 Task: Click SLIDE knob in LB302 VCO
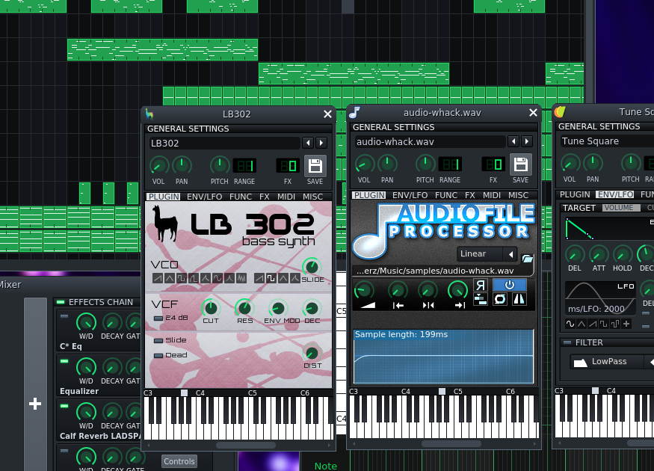click(x=312, y=267)
